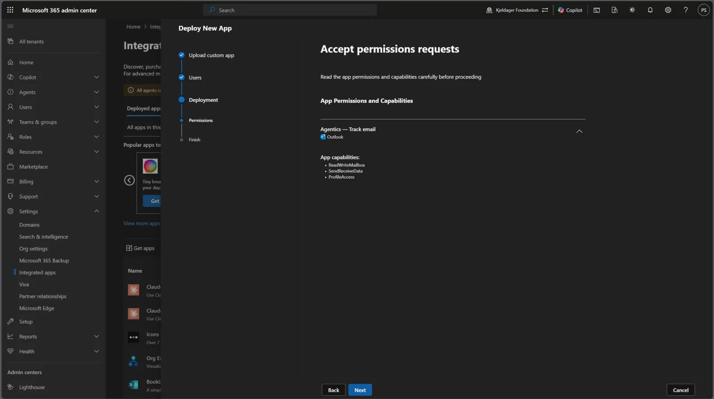Screen dimensions: 714x399
Task: Open the Cloud Shell terminal icon
Action: click(597, 10)
